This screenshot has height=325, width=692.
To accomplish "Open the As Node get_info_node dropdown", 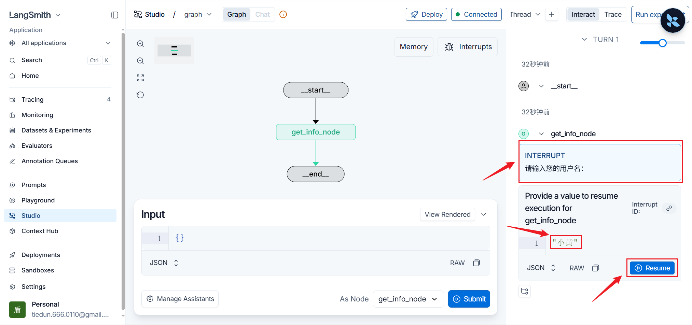I will point(408,299).
